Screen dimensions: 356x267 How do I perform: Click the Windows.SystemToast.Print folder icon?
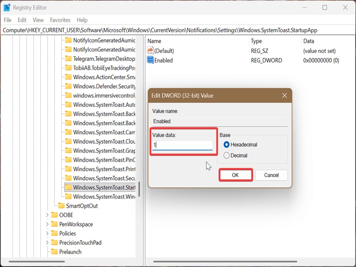pos(68,169)
